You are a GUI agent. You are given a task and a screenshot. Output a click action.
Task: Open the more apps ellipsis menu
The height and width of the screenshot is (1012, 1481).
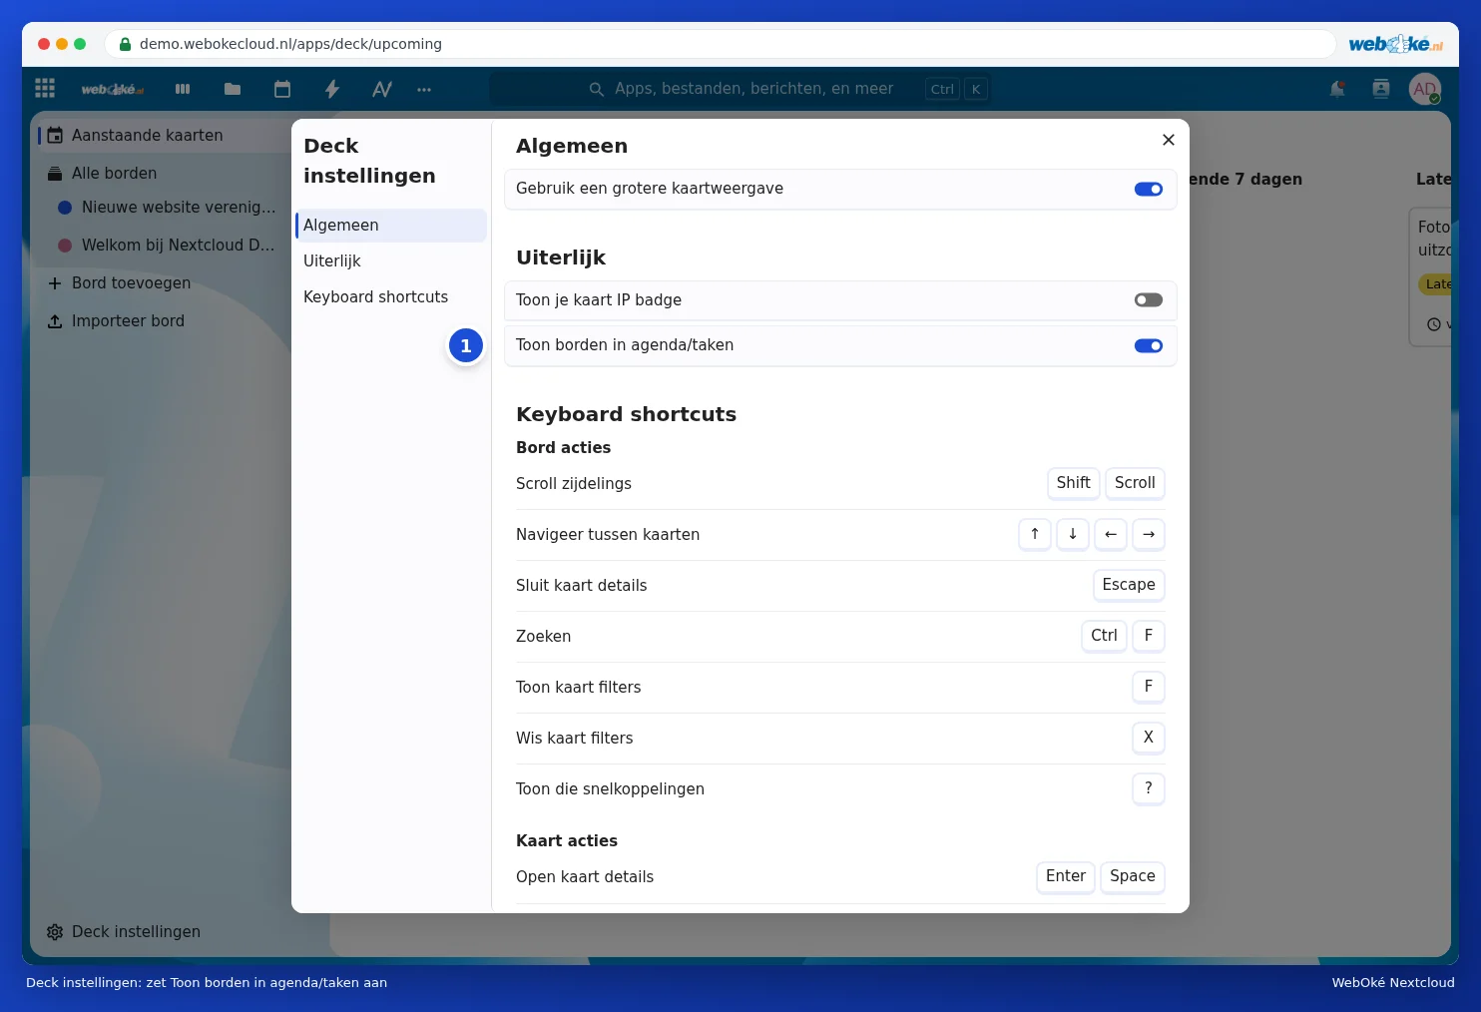[424, 89]
